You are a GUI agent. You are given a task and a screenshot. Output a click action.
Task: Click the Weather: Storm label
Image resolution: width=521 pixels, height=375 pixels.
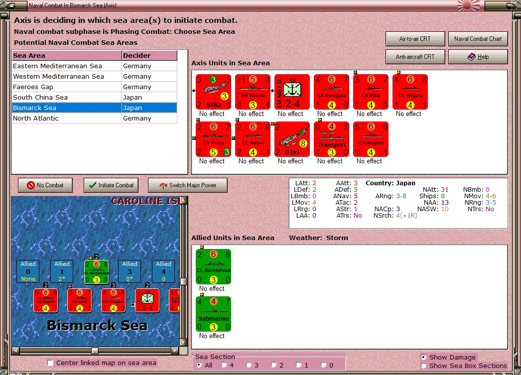[x=318, y=238]
